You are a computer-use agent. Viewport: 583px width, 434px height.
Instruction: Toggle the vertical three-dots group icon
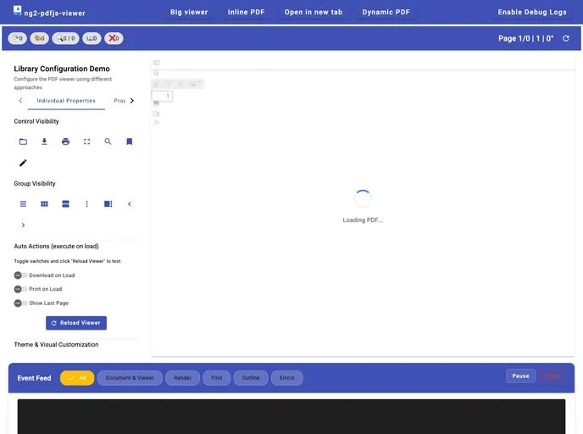86,203
